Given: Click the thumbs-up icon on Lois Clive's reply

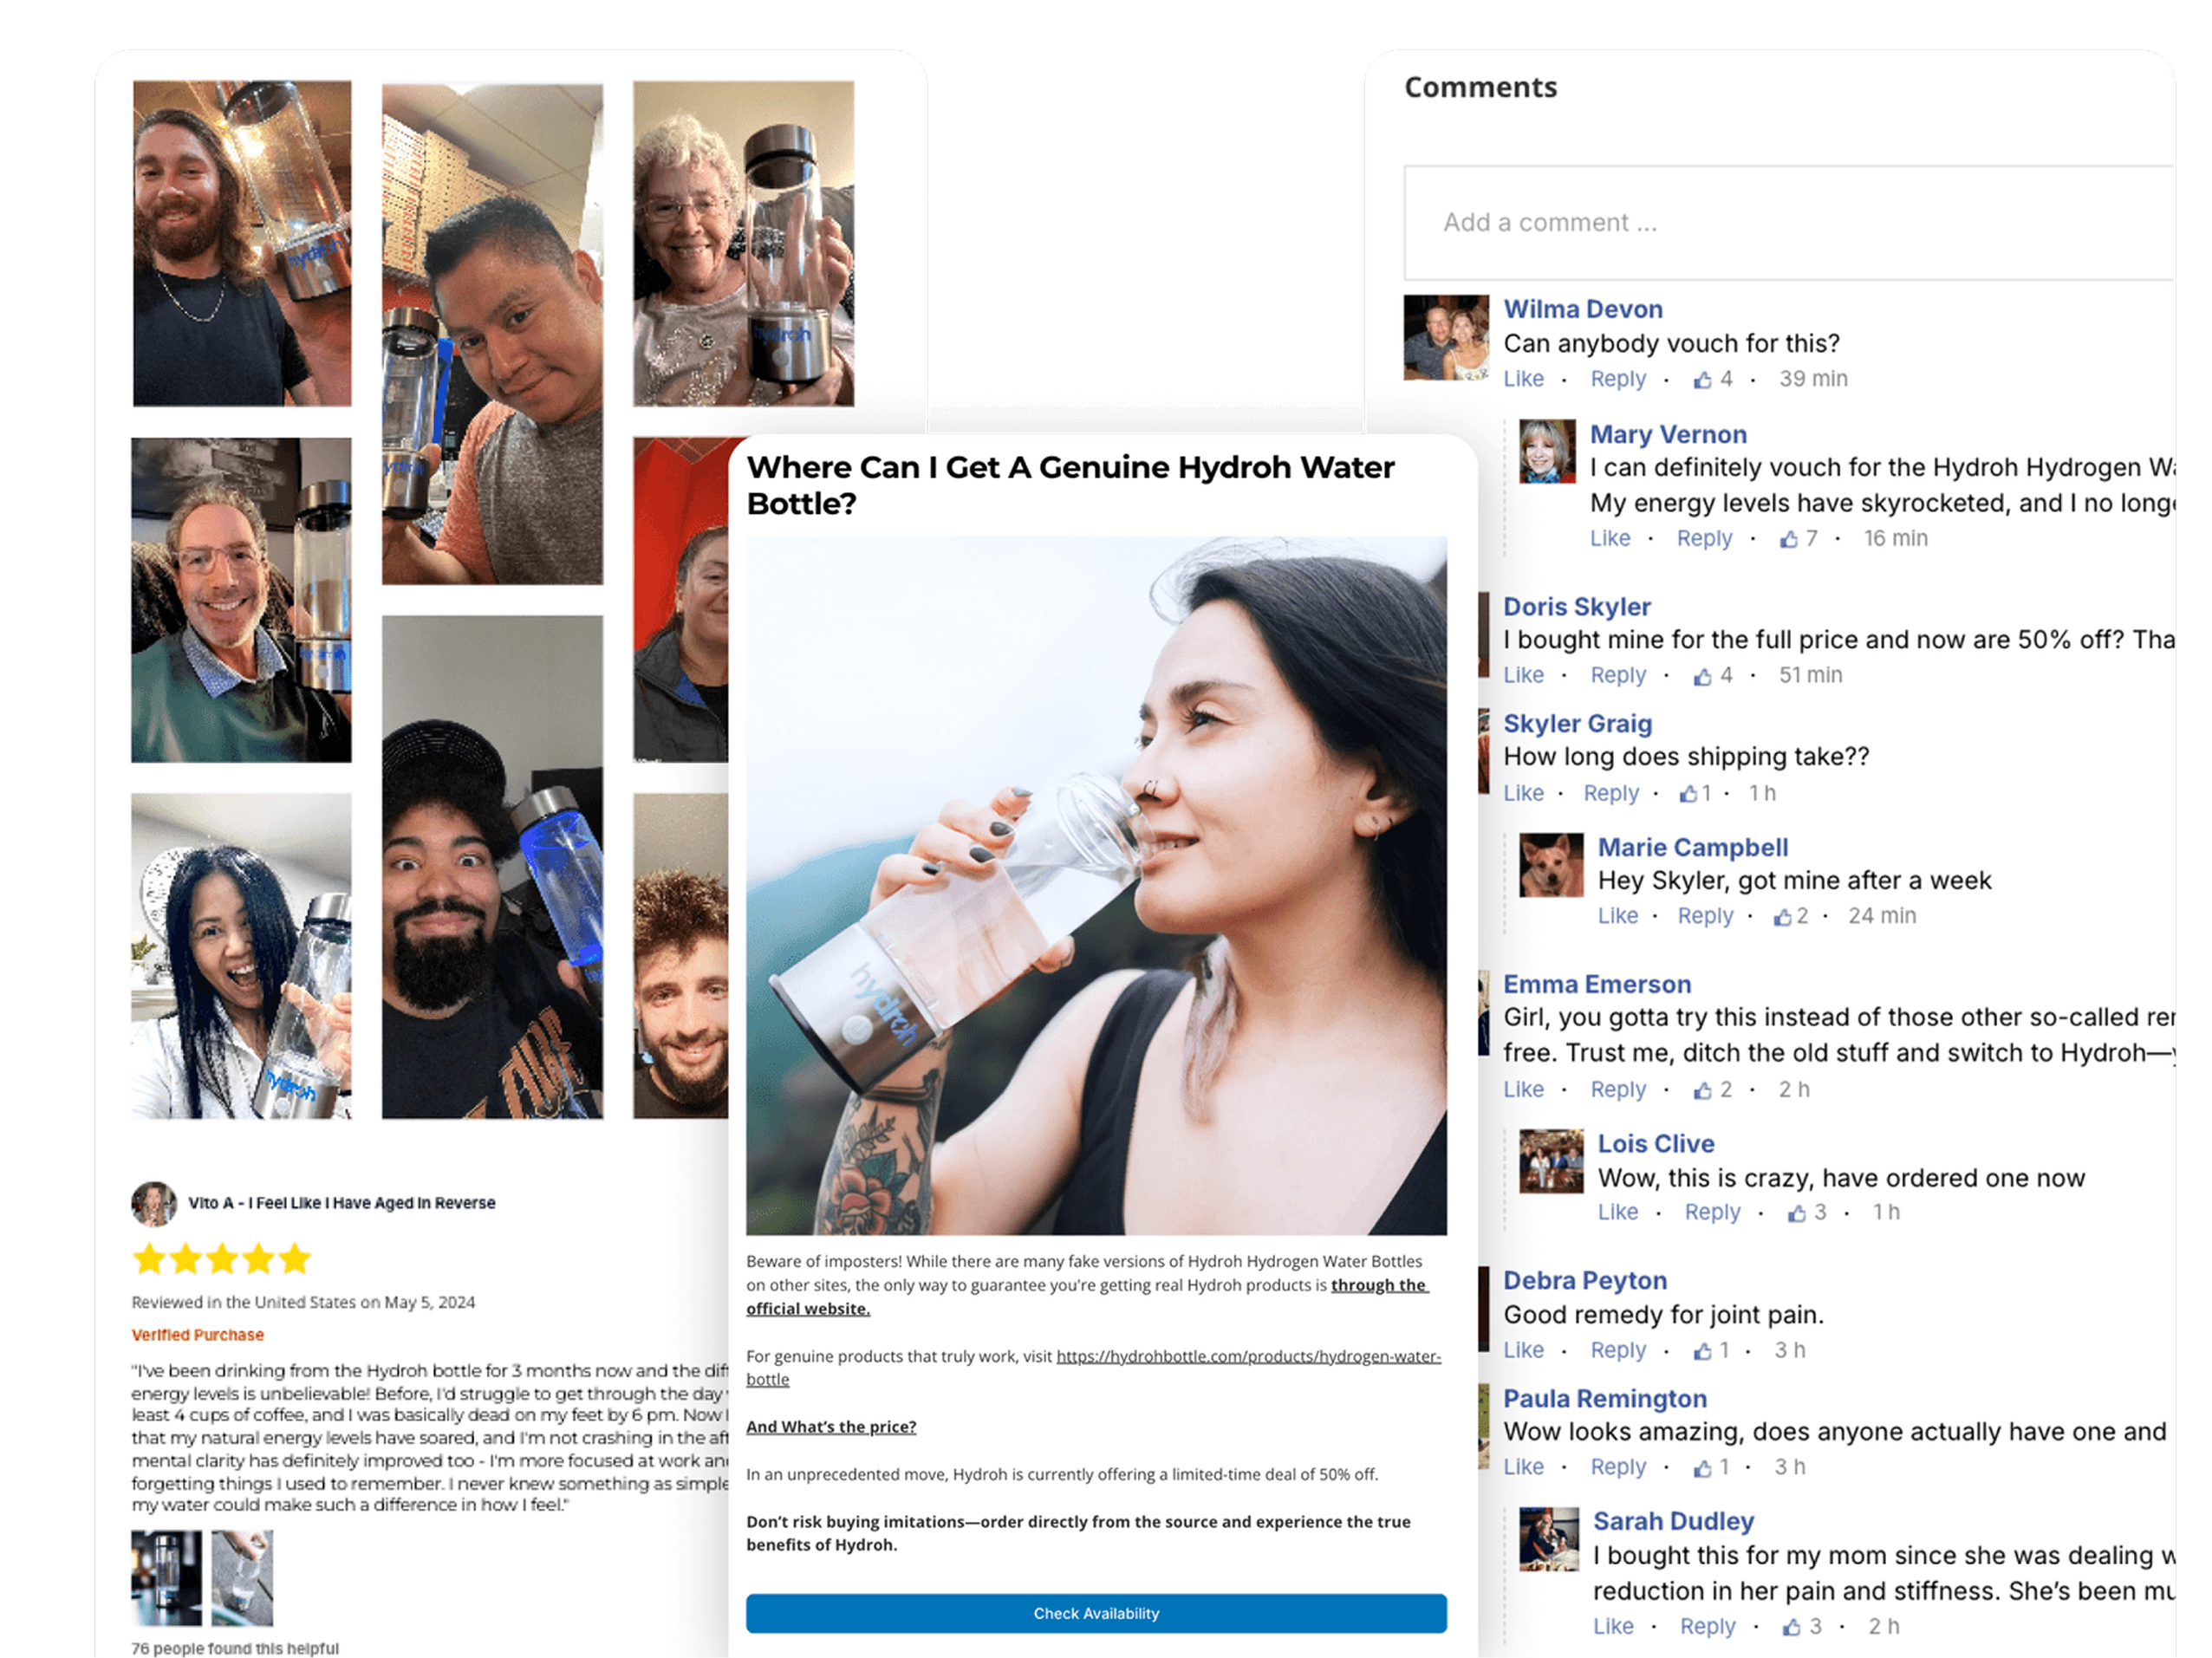Looking at the screenshot, I should (x=1797, y=1213).
